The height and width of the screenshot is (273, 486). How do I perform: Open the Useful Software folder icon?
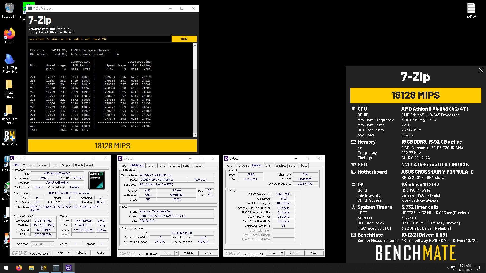[9, 89]
